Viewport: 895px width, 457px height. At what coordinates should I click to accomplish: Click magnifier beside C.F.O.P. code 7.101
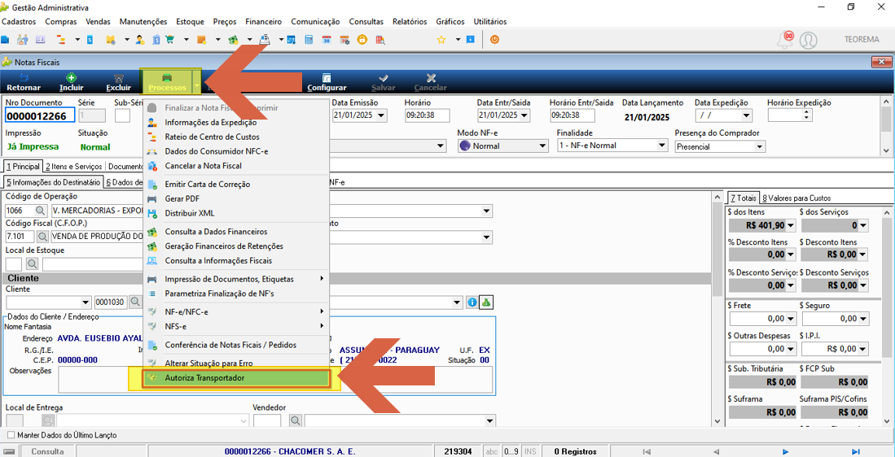coord(43,237)
